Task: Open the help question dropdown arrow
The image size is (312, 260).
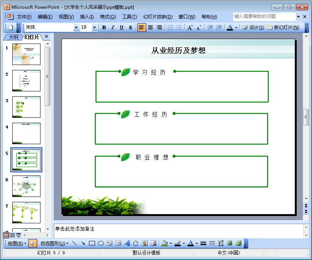Action: [298, 17]
